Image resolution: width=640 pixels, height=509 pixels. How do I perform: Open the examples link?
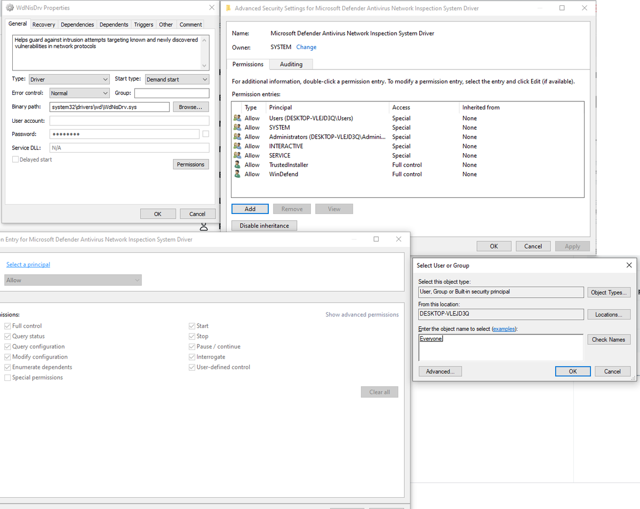(x=504, y=329)
